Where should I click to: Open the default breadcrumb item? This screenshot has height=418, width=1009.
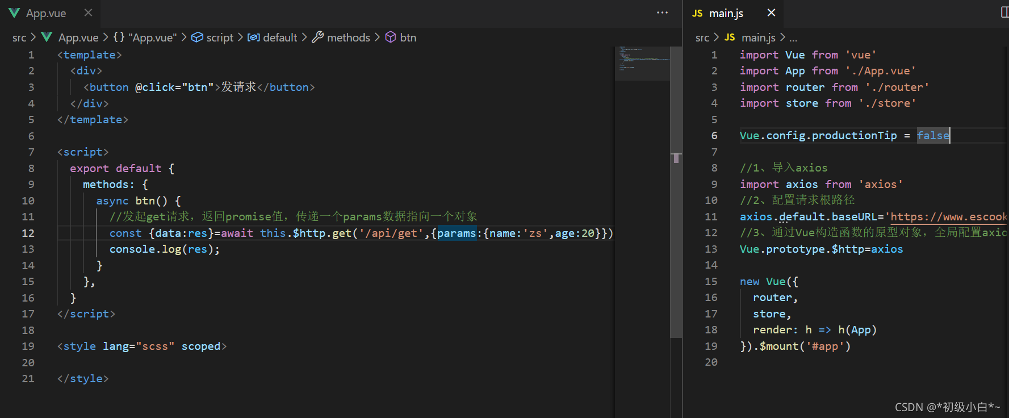280,37
